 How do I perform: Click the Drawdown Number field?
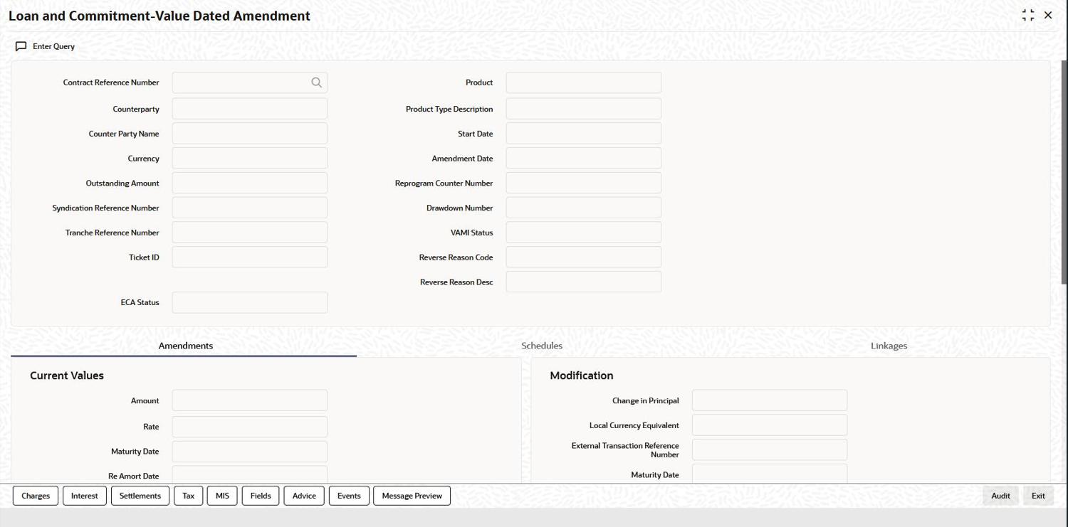[x=583, y=208]
